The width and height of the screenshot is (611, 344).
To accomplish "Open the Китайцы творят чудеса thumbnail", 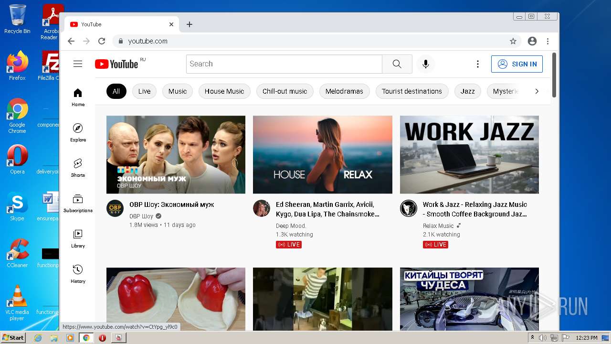I will click(469, 299).
